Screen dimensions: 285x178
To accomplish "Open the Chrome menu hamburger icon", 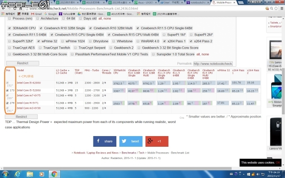I will [x=282, y=8].
